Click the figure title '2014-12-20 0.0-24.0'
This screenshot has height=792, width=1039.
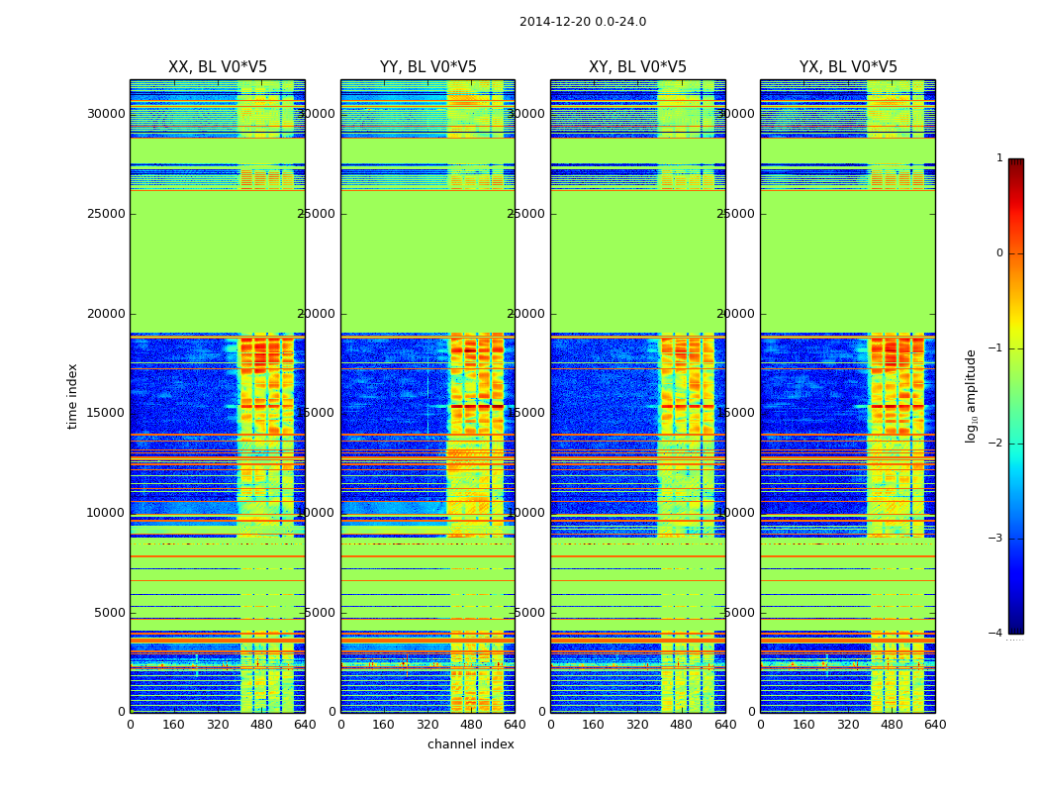pos(582,22)
